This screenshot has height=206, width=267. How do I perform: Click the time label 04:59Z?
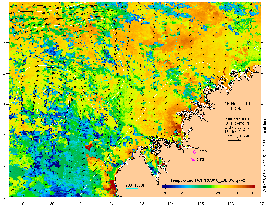click(x=236, y=108)
